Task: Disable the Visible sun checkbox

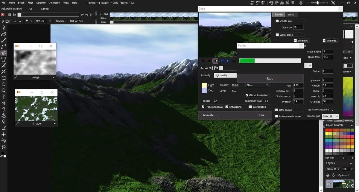Action: pos(277,21)
